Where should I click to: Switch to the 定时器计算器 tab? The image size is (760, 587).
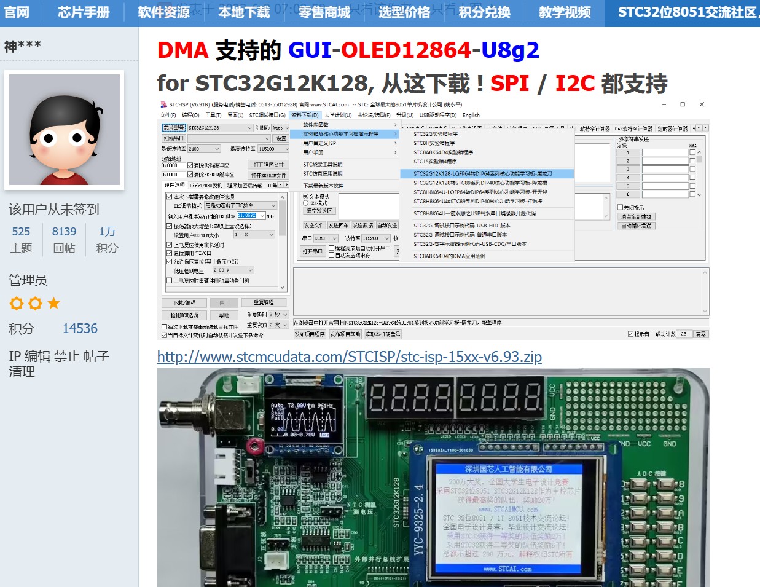tap(673, 128)
